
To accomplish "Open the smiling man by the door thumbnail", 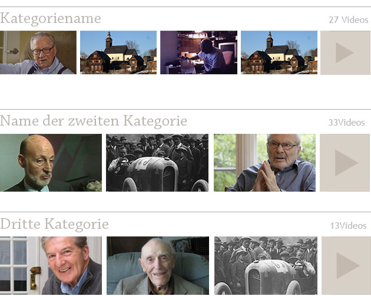I will pyautogui.click(x=51, y=265).
